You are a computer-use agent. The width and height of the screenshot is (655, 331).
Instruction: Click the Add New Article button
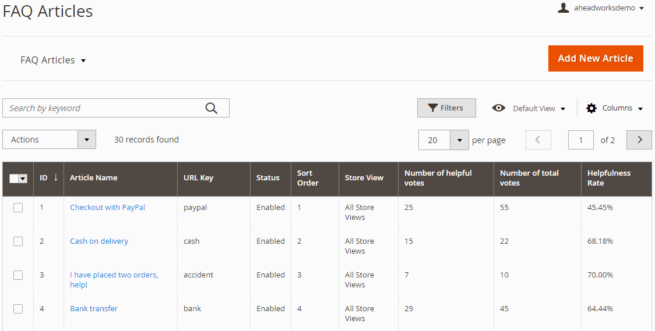coord(596,58)
